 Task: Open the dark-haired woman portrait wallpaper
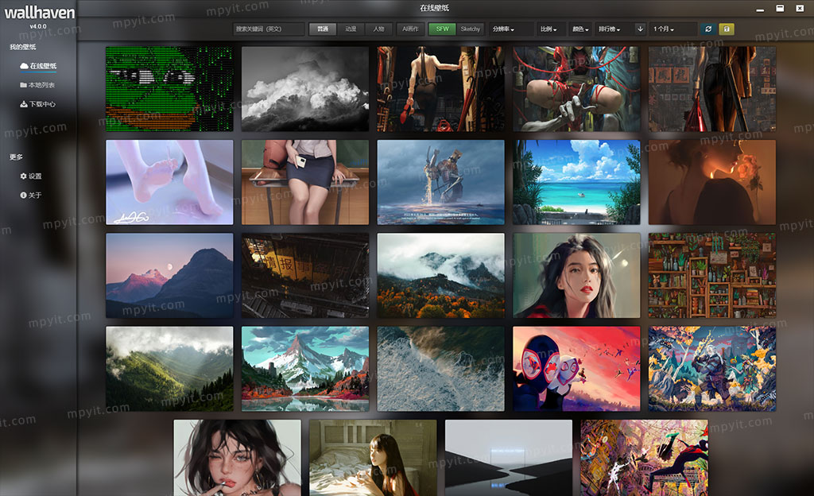[576, 276]
